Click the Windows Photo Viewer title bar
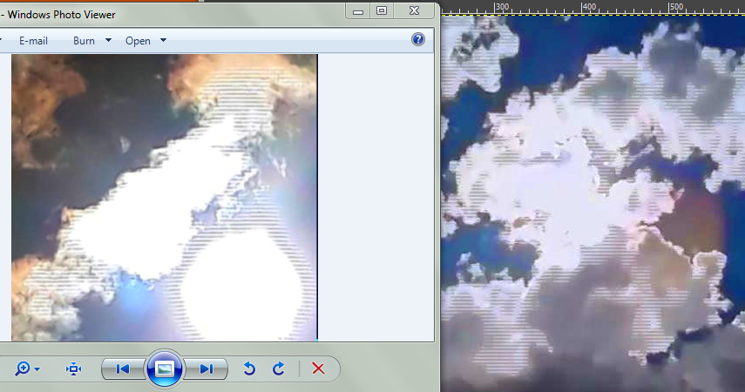This screenshot has height=392, width=745. tap(174, 14)
